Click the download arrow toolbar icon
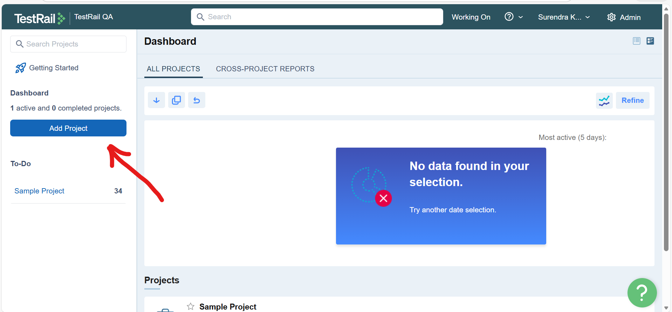This screenshot has height=312, width=672. click(x=156, y=100)
